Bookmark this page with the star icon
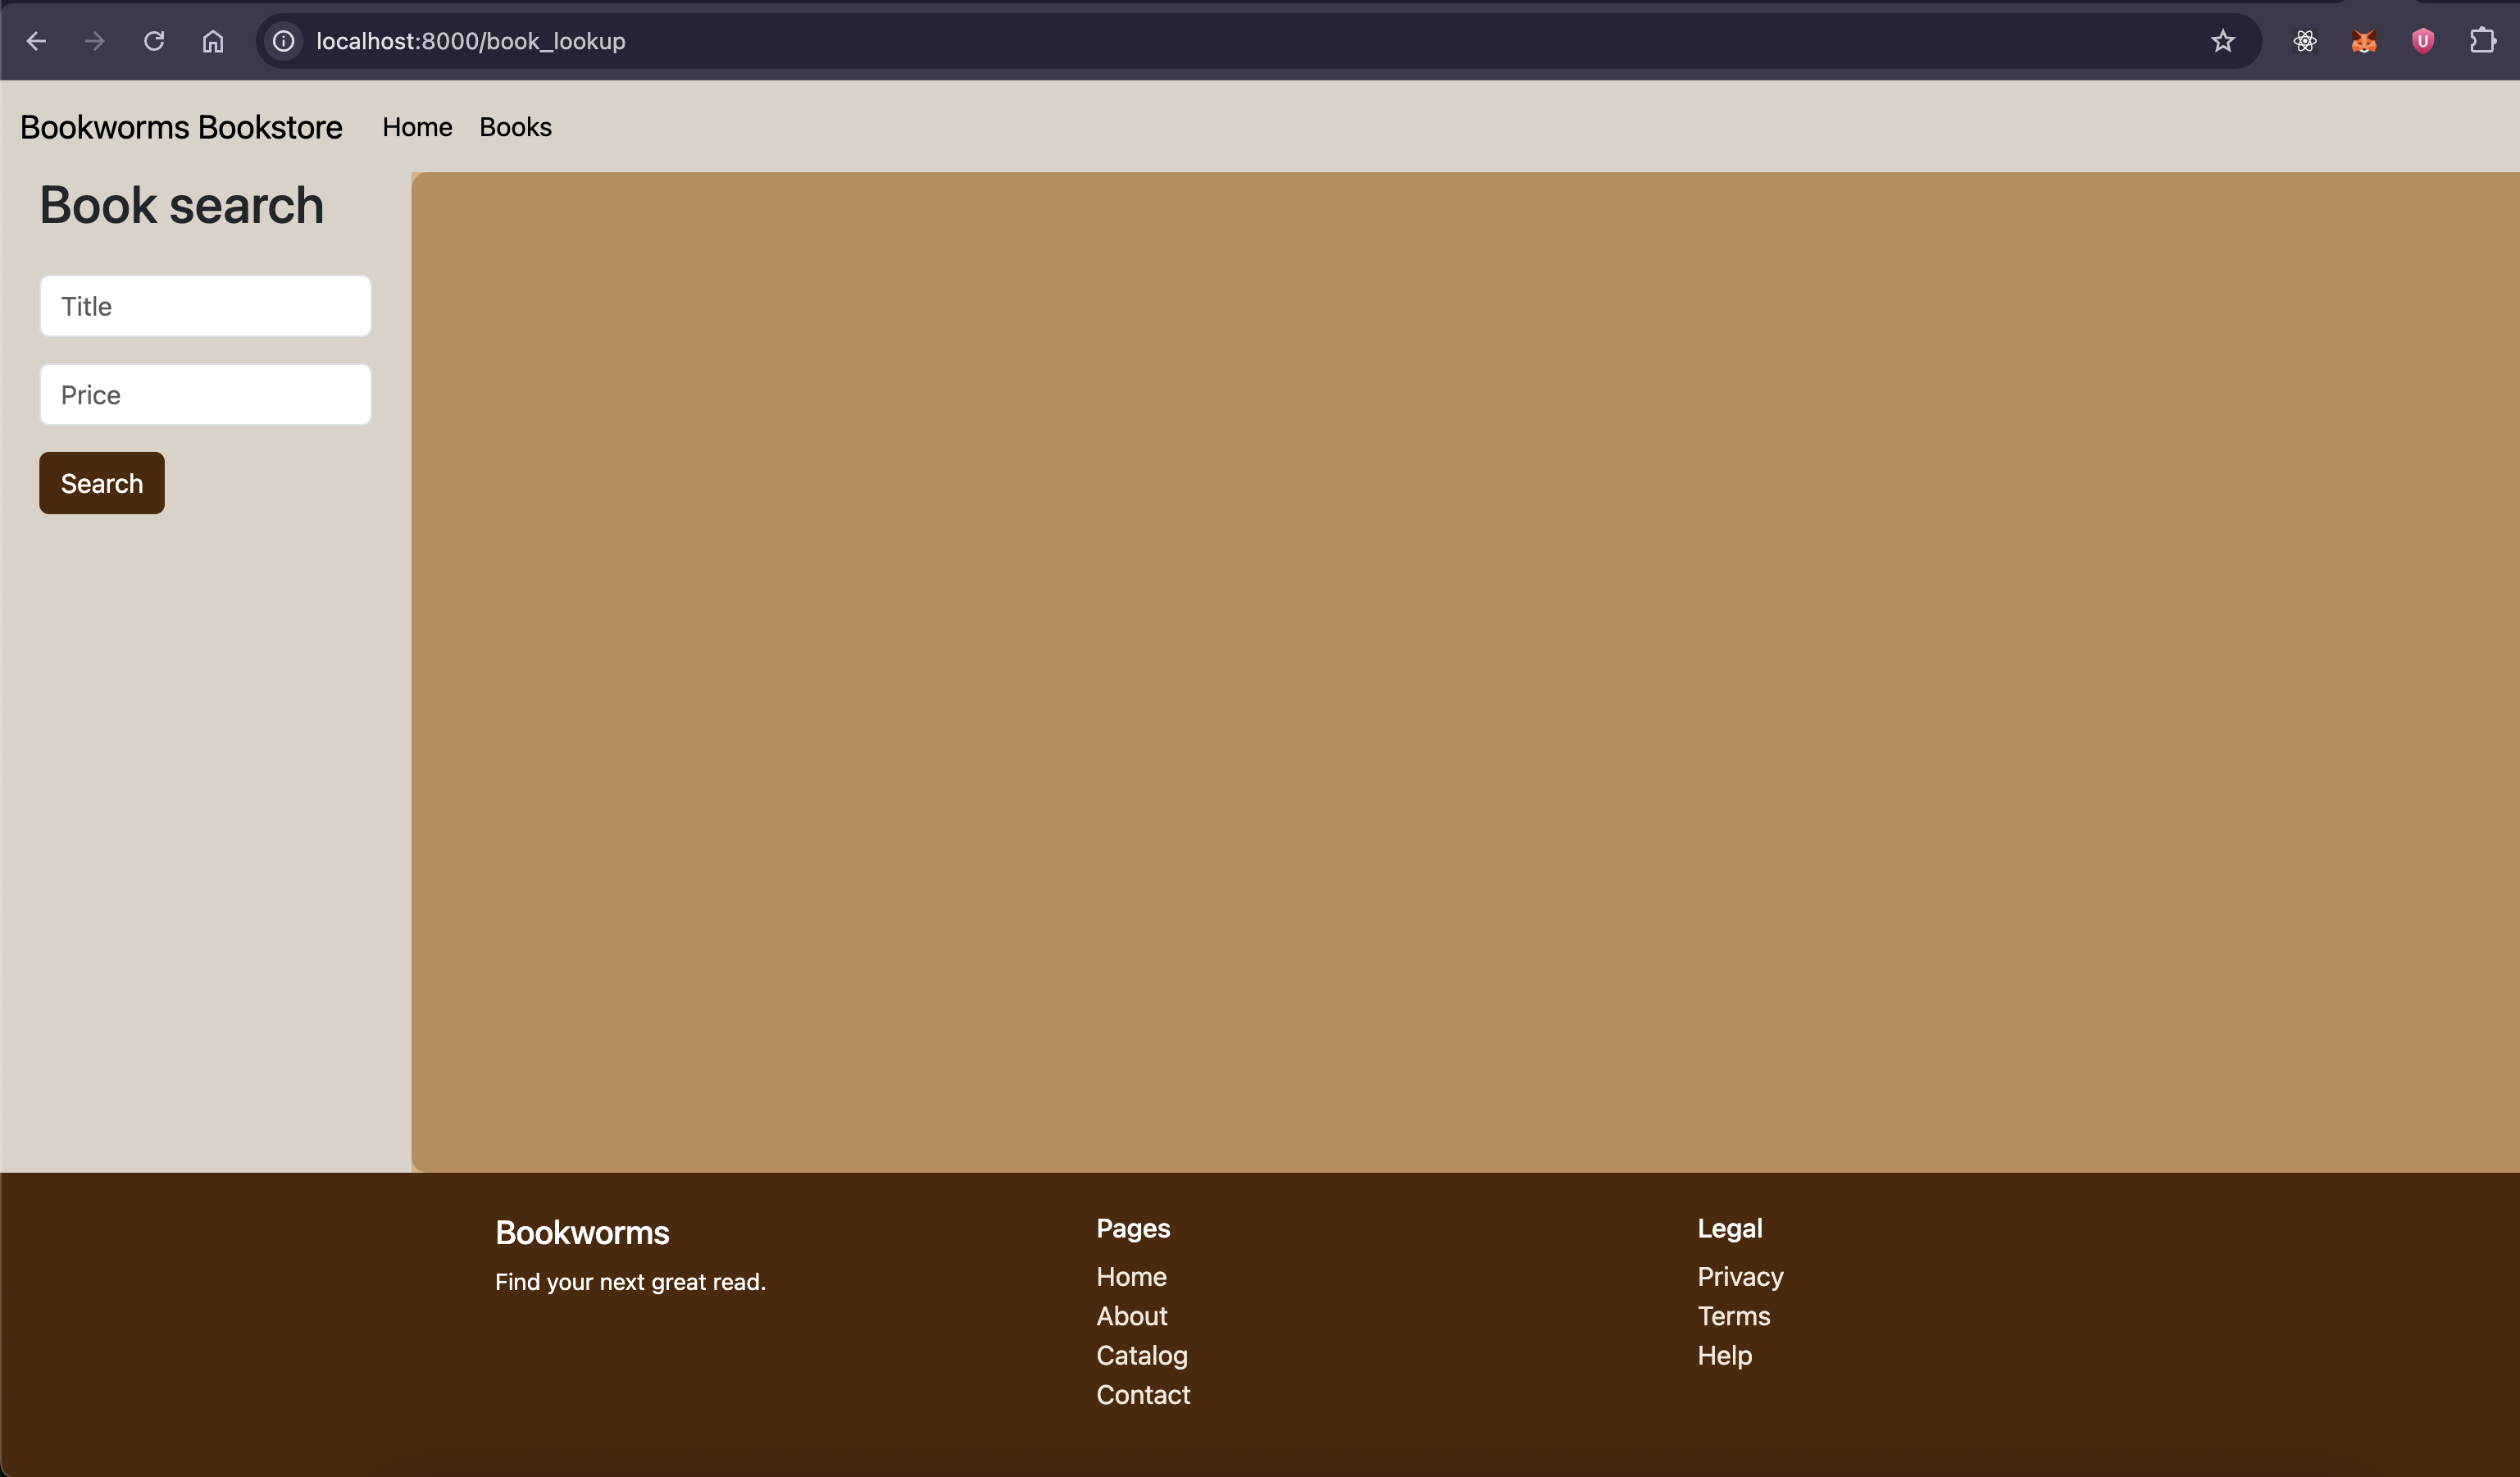This screenshot has height=1477, width=2520. pos(2222,41)
